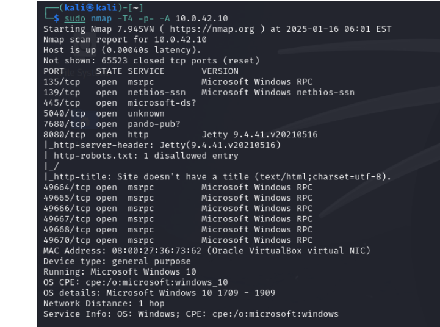Click the VERSION column header
Screen dimensions: 440x327
pos(220,71)
